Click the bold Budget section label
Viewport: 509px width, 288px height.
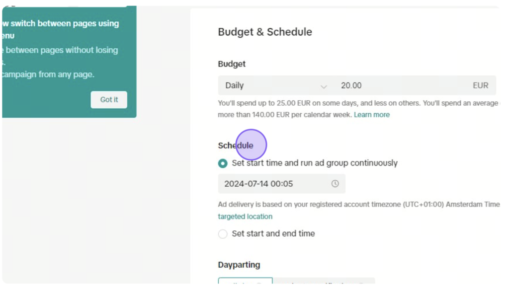pos(232,64)
